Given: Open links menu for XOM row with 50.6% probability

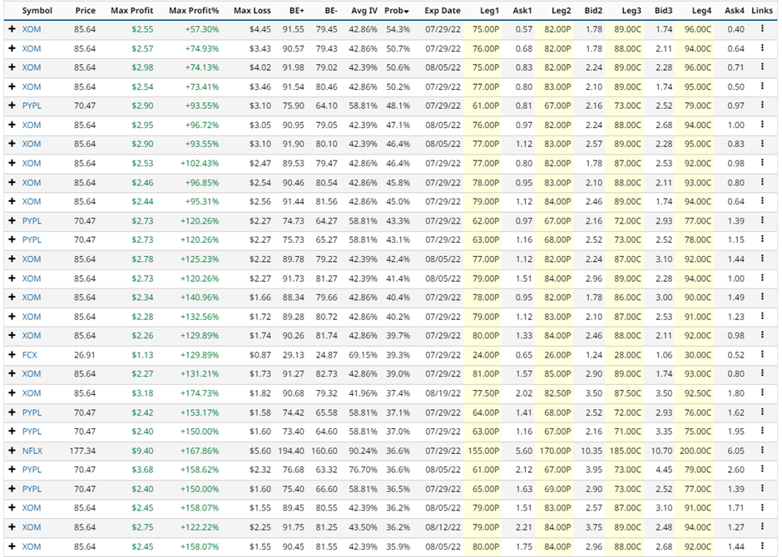Looking at the screenshot, I should [x=762, y=67].
